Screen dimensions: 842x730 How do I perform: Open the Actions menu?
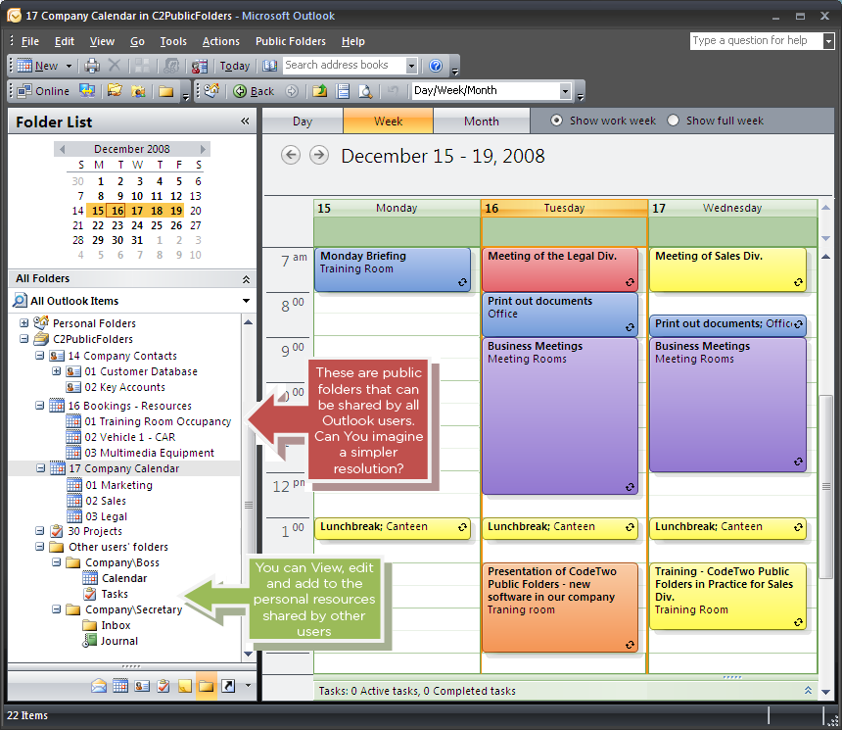coord(220,41)
